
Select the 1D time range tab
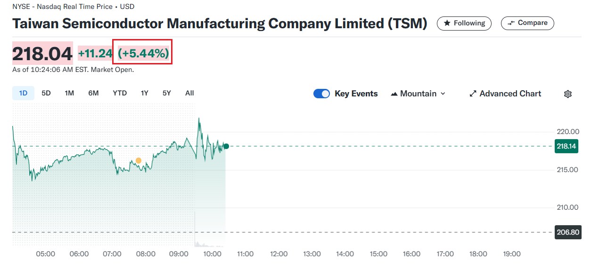tap(23, 93)
